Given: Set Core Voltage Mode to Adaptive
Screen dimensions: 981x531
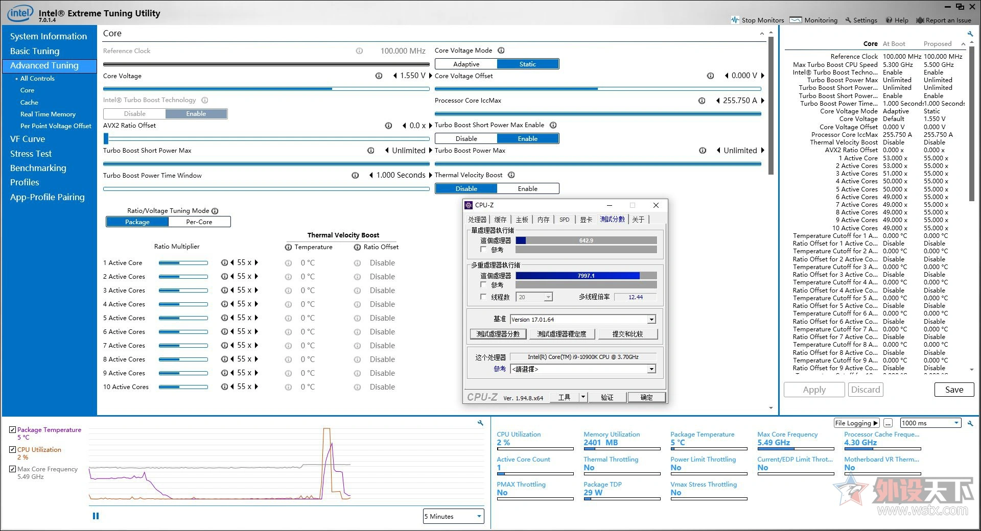Looking at the screenshot, I should pyautogui.click(x=466, y=64).
